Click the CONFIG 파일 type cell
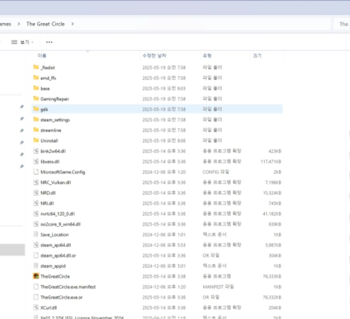 pyautogui.click(x=216, y=172)
